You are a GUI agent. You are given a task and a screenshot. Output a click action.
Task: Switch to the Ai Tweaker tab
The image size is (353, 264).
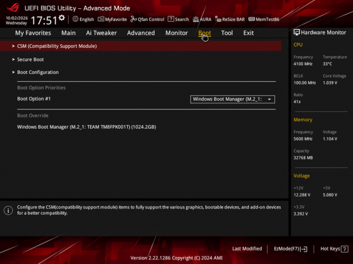tap(101, 33)
